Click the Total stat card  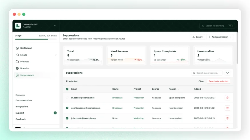click(x=83, y=55)
